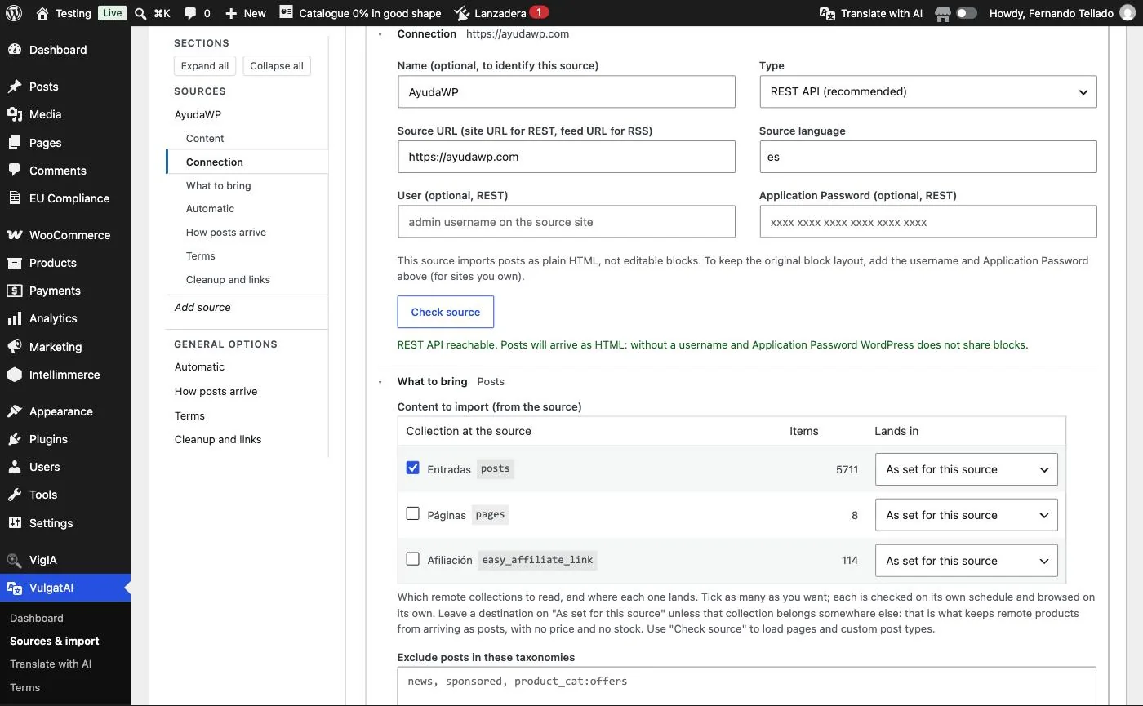
Task: Click the Source URL input field
Action: point(567,157)
